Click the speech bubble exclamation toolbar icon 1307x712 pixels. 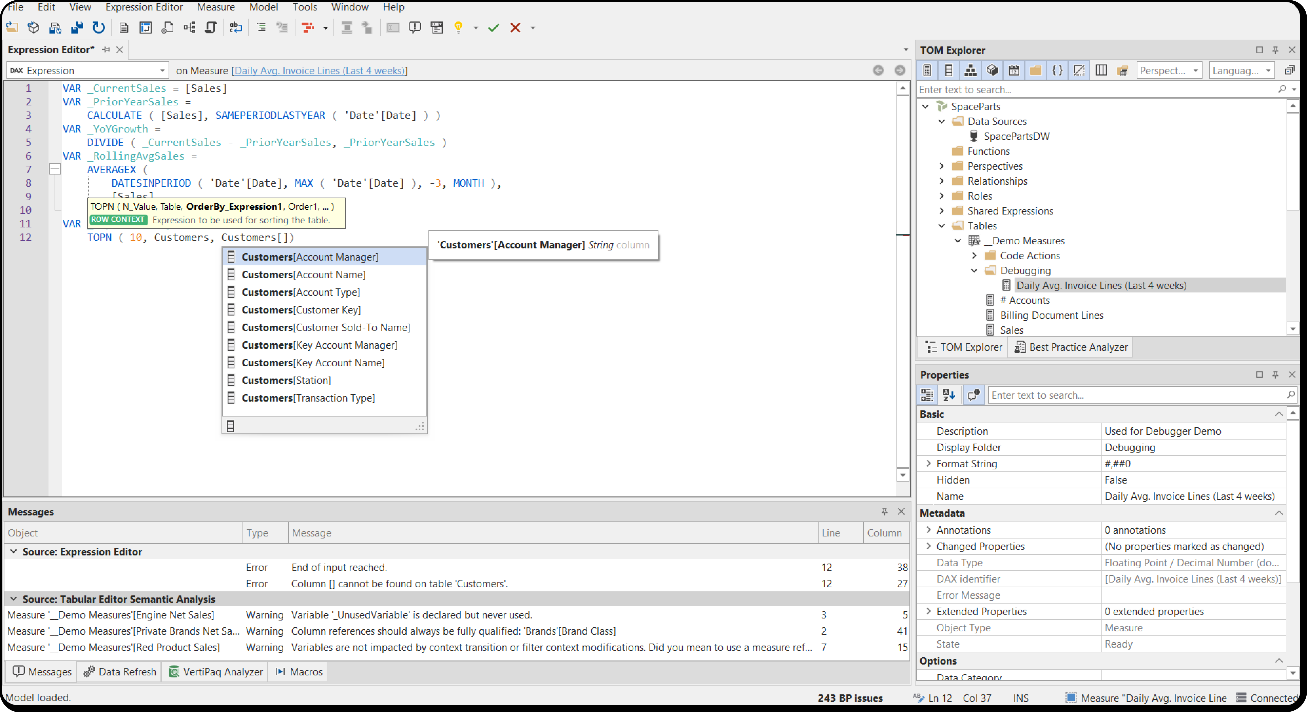pyautogui.click(x=415, y=28)
